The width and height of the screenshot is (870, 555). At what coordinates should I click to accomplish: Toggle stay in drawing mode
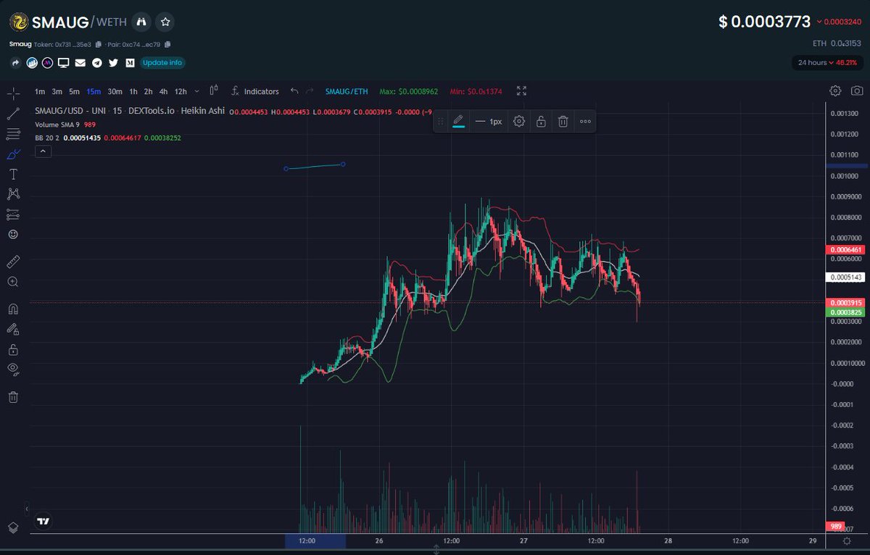[x=13, y=329]
